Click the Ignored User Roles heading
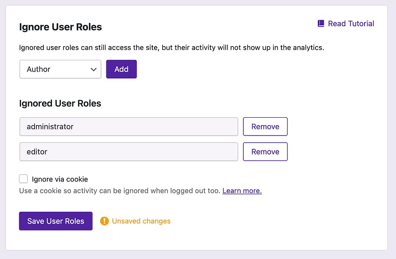Image resolution: width=396 pixels, height=259 pixels. point(60,103)
